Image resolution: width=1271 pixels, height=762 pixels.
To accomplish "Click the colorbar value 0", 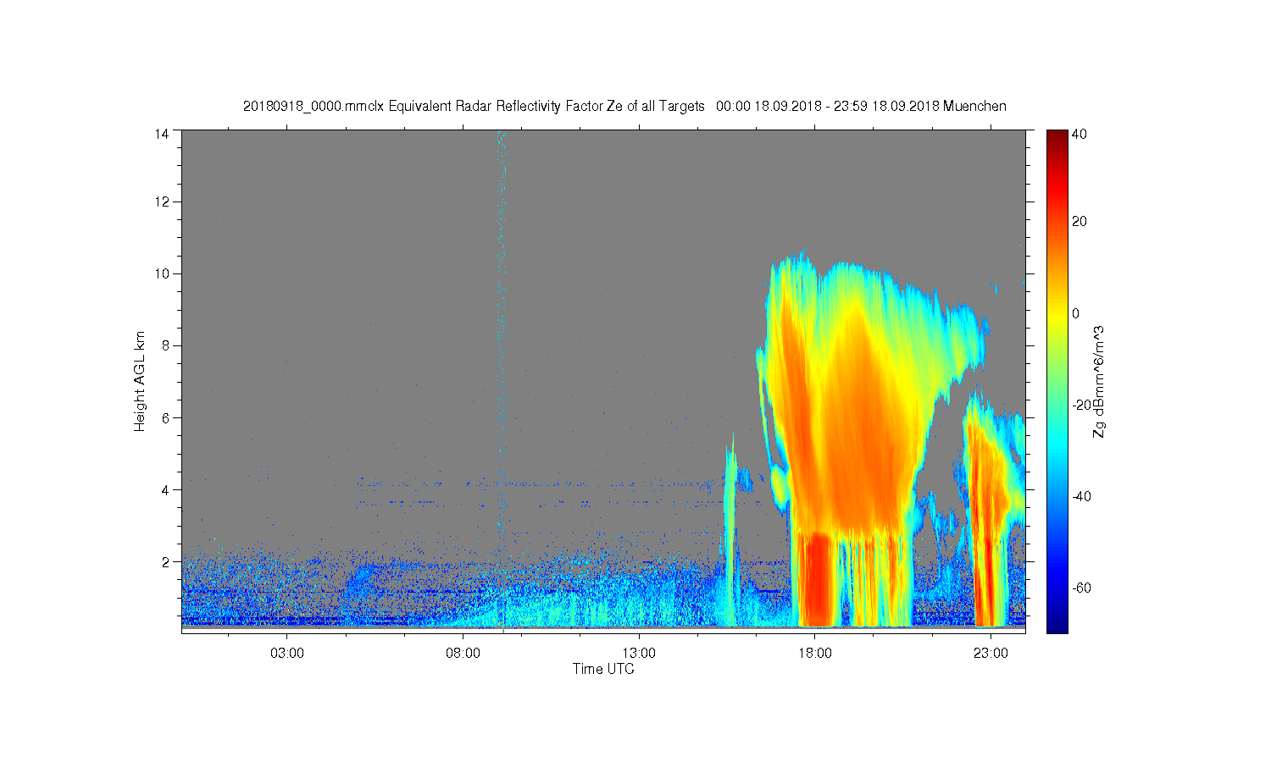I will coord(1076,313).
